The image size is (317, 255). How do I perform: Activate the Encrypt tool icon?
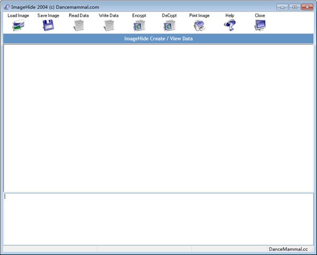tap(139, 25)
